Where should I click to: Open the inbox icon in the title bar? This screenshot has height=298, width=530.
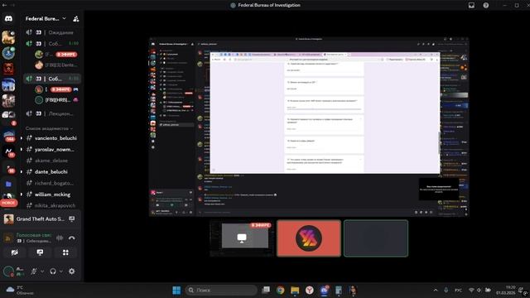(x=471, y=5)
